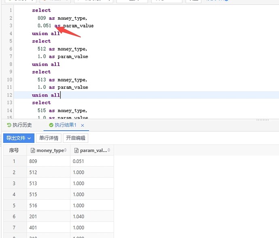Image resolution: width=279 pixels, height=238 pixels.
Task: Click the 单行详情 button
Action: tap(49, 138)
